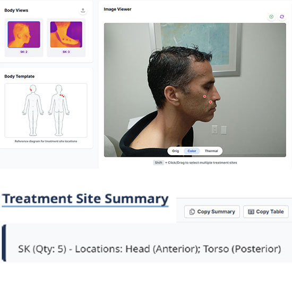The image size is (292, 283).
Task: Click the SK 2 label under the first thumbnail
Action: coord(24,52)
